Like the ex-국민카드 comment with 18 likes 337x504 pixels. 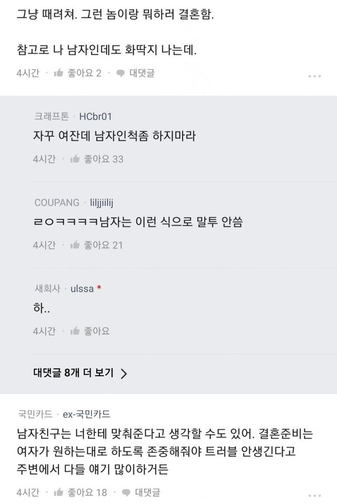[59, 492]
